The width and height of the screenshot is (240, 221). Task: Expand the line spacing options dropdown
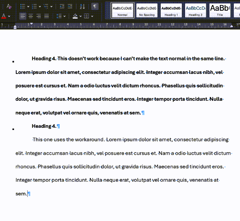[x=64, y=16]
